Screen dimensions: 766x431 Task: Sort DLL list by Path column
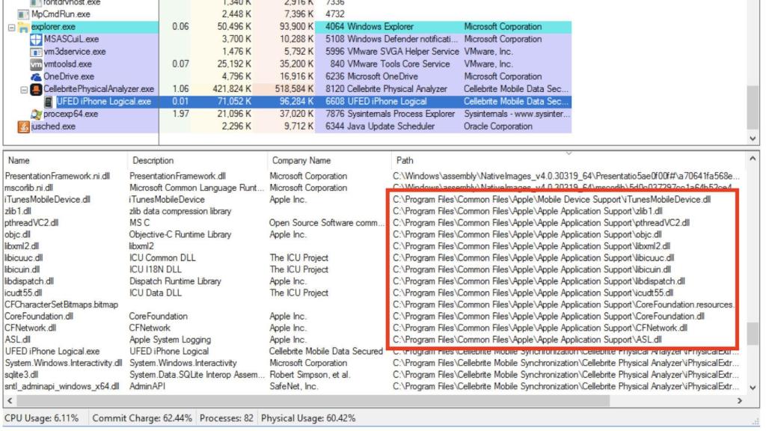403,160
